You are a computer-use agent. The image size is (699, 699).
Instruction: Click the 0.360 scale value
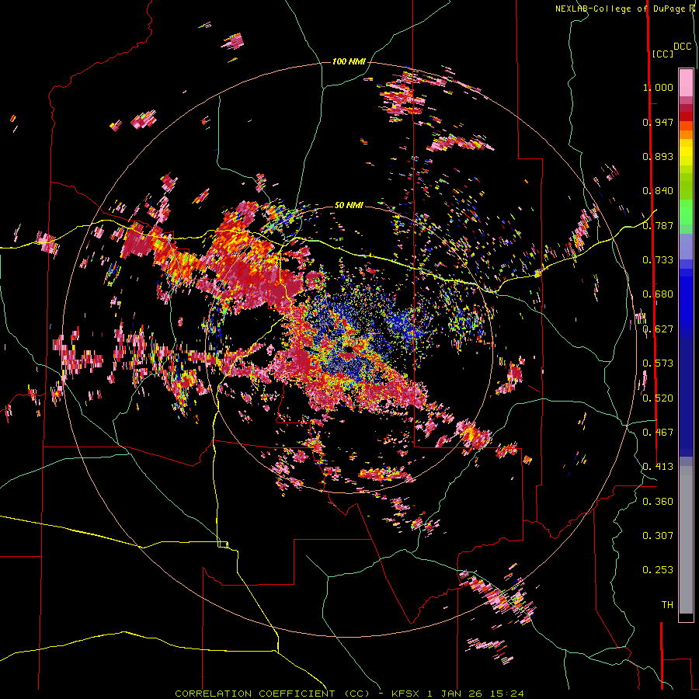tap(658, 502)
